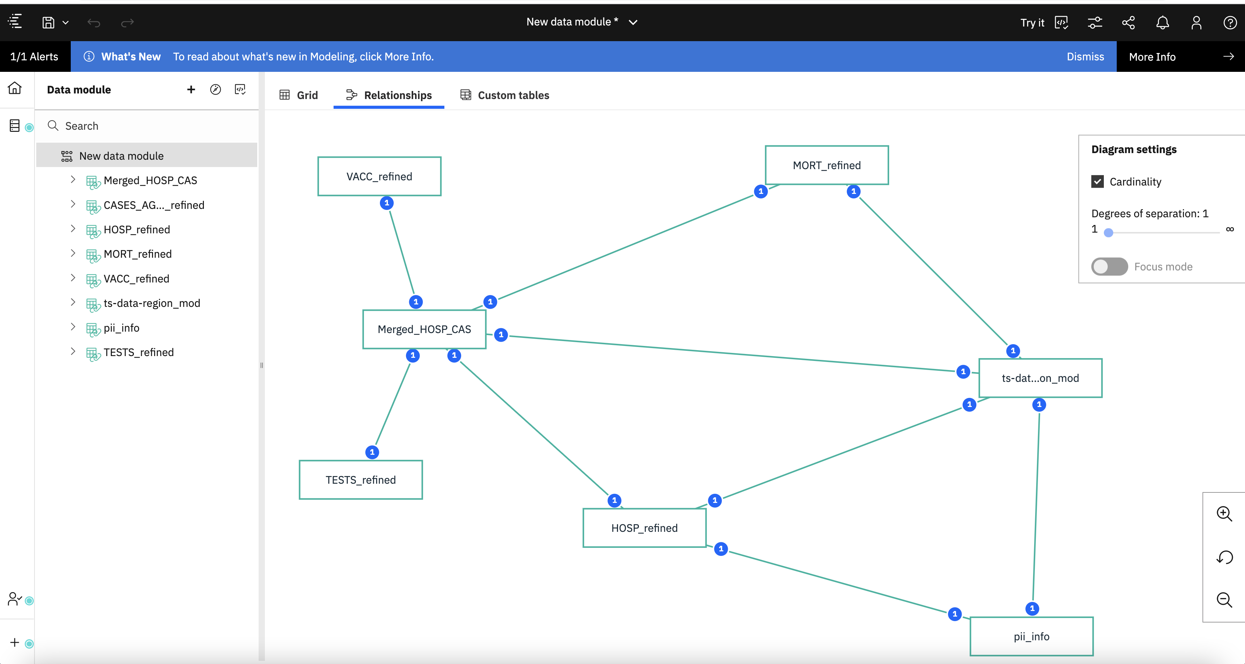Click the plus icon in Data module header
The image size is (1245, 664).
point(191,90)
